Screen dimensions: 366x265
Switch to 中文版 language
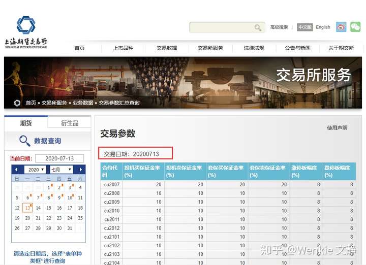pos(304,27)
